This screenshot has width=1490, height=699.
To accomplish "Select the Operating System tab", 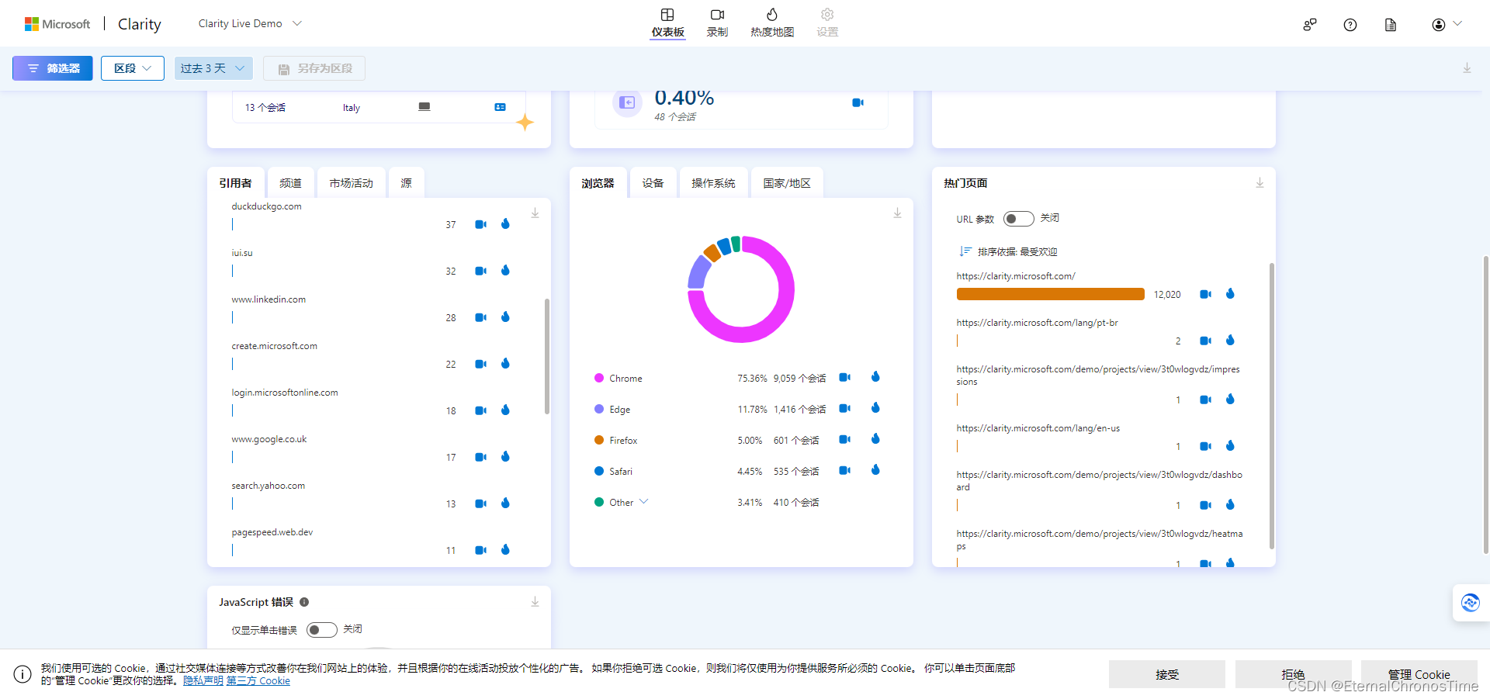I will [x=714, y=183].
